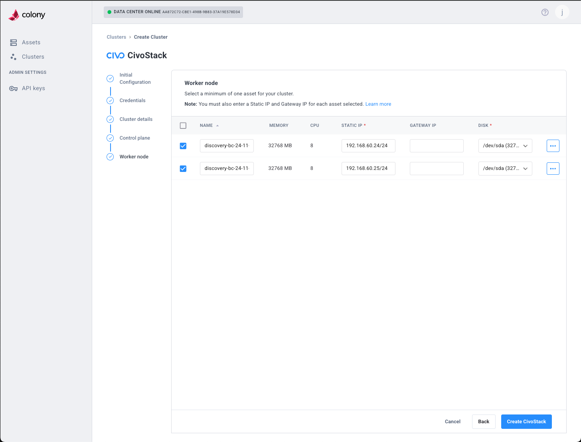Open the ellipsis menu on the first worker row

tap(553, 146)
